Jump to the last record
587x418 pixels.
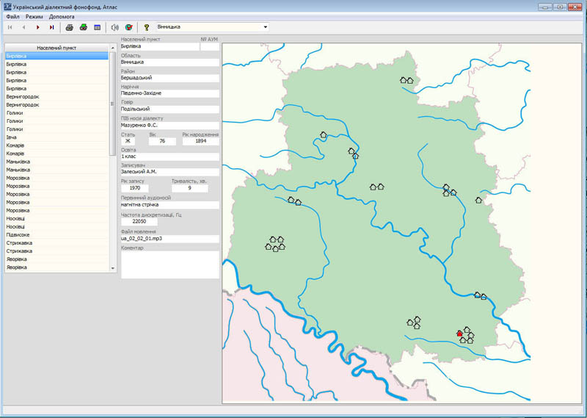click(x=51, y=27)
